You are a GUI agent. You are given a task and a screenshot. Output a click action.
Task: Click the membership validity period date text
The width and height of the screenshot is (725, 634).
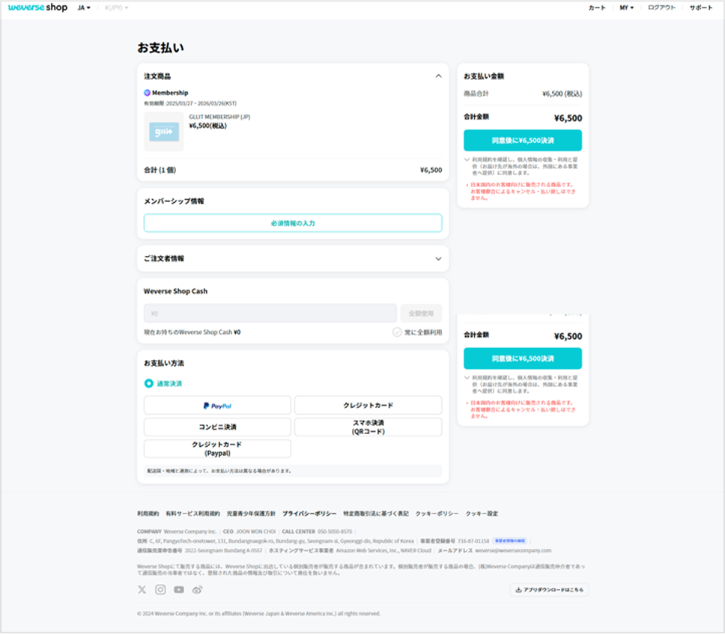190,103
